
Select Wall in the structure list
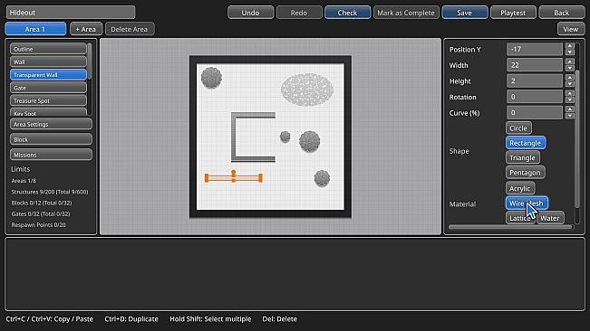[48, 61]
